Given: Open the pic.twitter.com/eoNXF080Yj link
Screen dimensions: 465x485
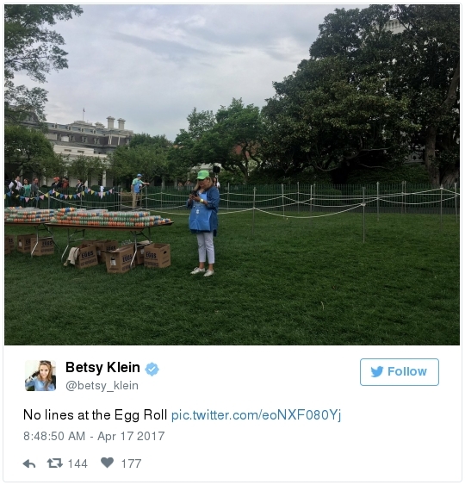Looking at the screenshot, I should pyautogui.click(x=256, y=415).
